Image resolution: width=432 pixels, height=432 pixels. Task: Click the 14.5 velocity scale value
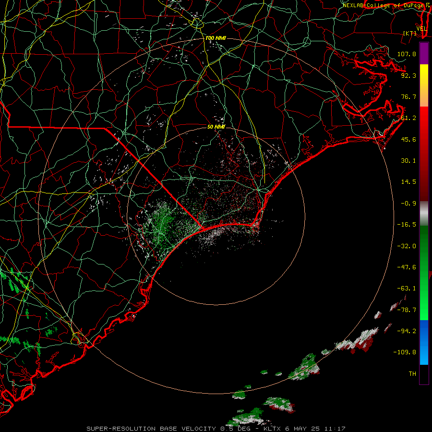click(x=408, y=182)
